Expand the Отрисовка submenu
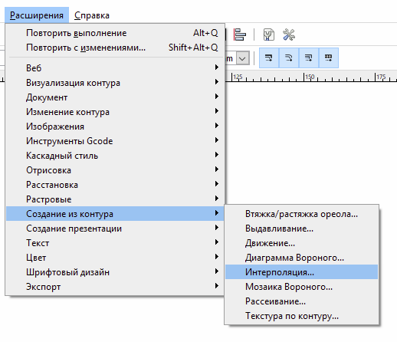397x342 pixels. (x=115, y=170)
